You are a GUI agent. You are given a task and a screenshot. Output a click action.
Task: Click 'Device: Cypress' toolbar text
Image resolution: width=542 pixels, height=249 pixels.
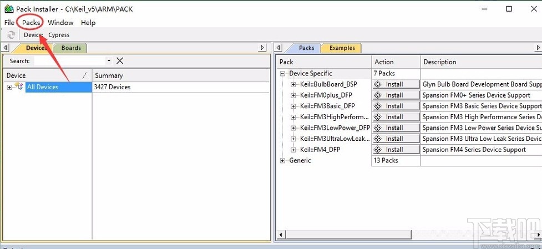(47, 35)
